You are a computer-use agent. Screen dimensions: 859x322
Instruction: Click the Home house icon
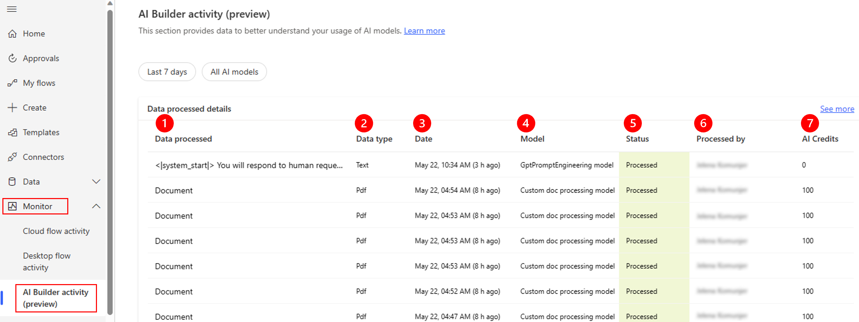point(12,34)
